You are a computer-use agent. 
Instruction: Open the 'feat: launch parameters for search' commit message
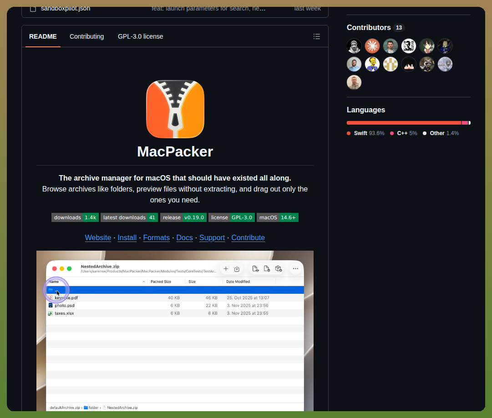(x=208, y=9)
